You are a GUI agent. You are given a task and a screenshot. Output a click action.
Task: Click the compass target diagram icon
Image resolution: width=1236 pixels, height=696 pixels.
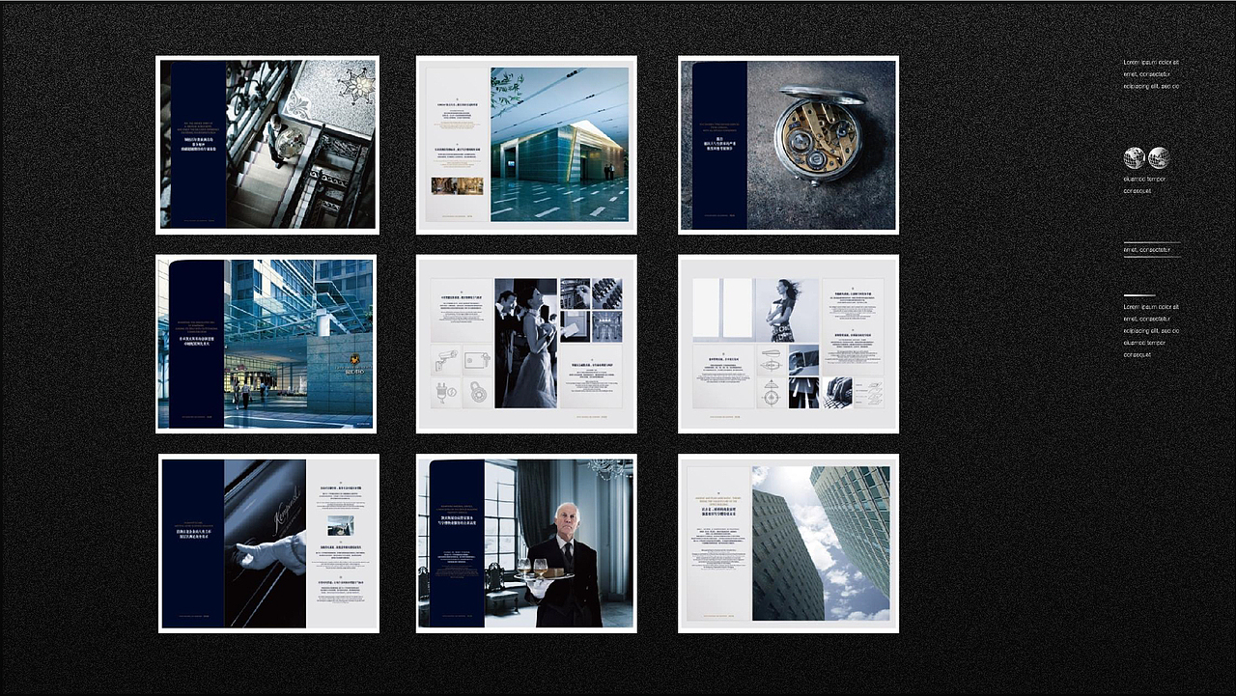pyautogui.click(x=772, y=393)
